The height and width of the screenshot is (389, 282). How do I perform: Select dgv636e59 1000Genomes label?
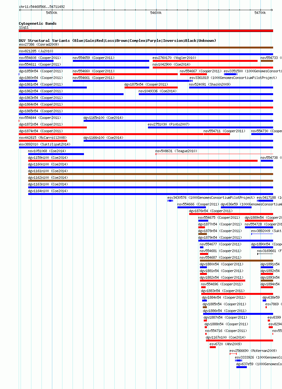point(251,204)
